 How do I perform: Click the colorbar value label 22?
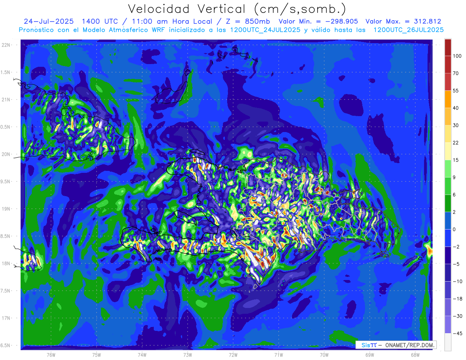pyautogui.click(x=456, y=143)
